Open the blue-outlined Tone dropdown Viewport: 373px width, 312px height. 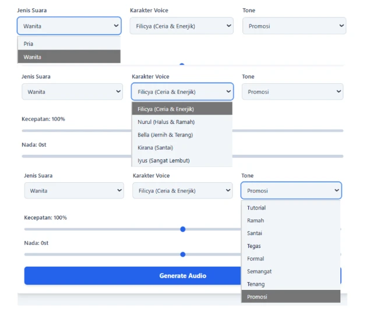tap(291, 190)
